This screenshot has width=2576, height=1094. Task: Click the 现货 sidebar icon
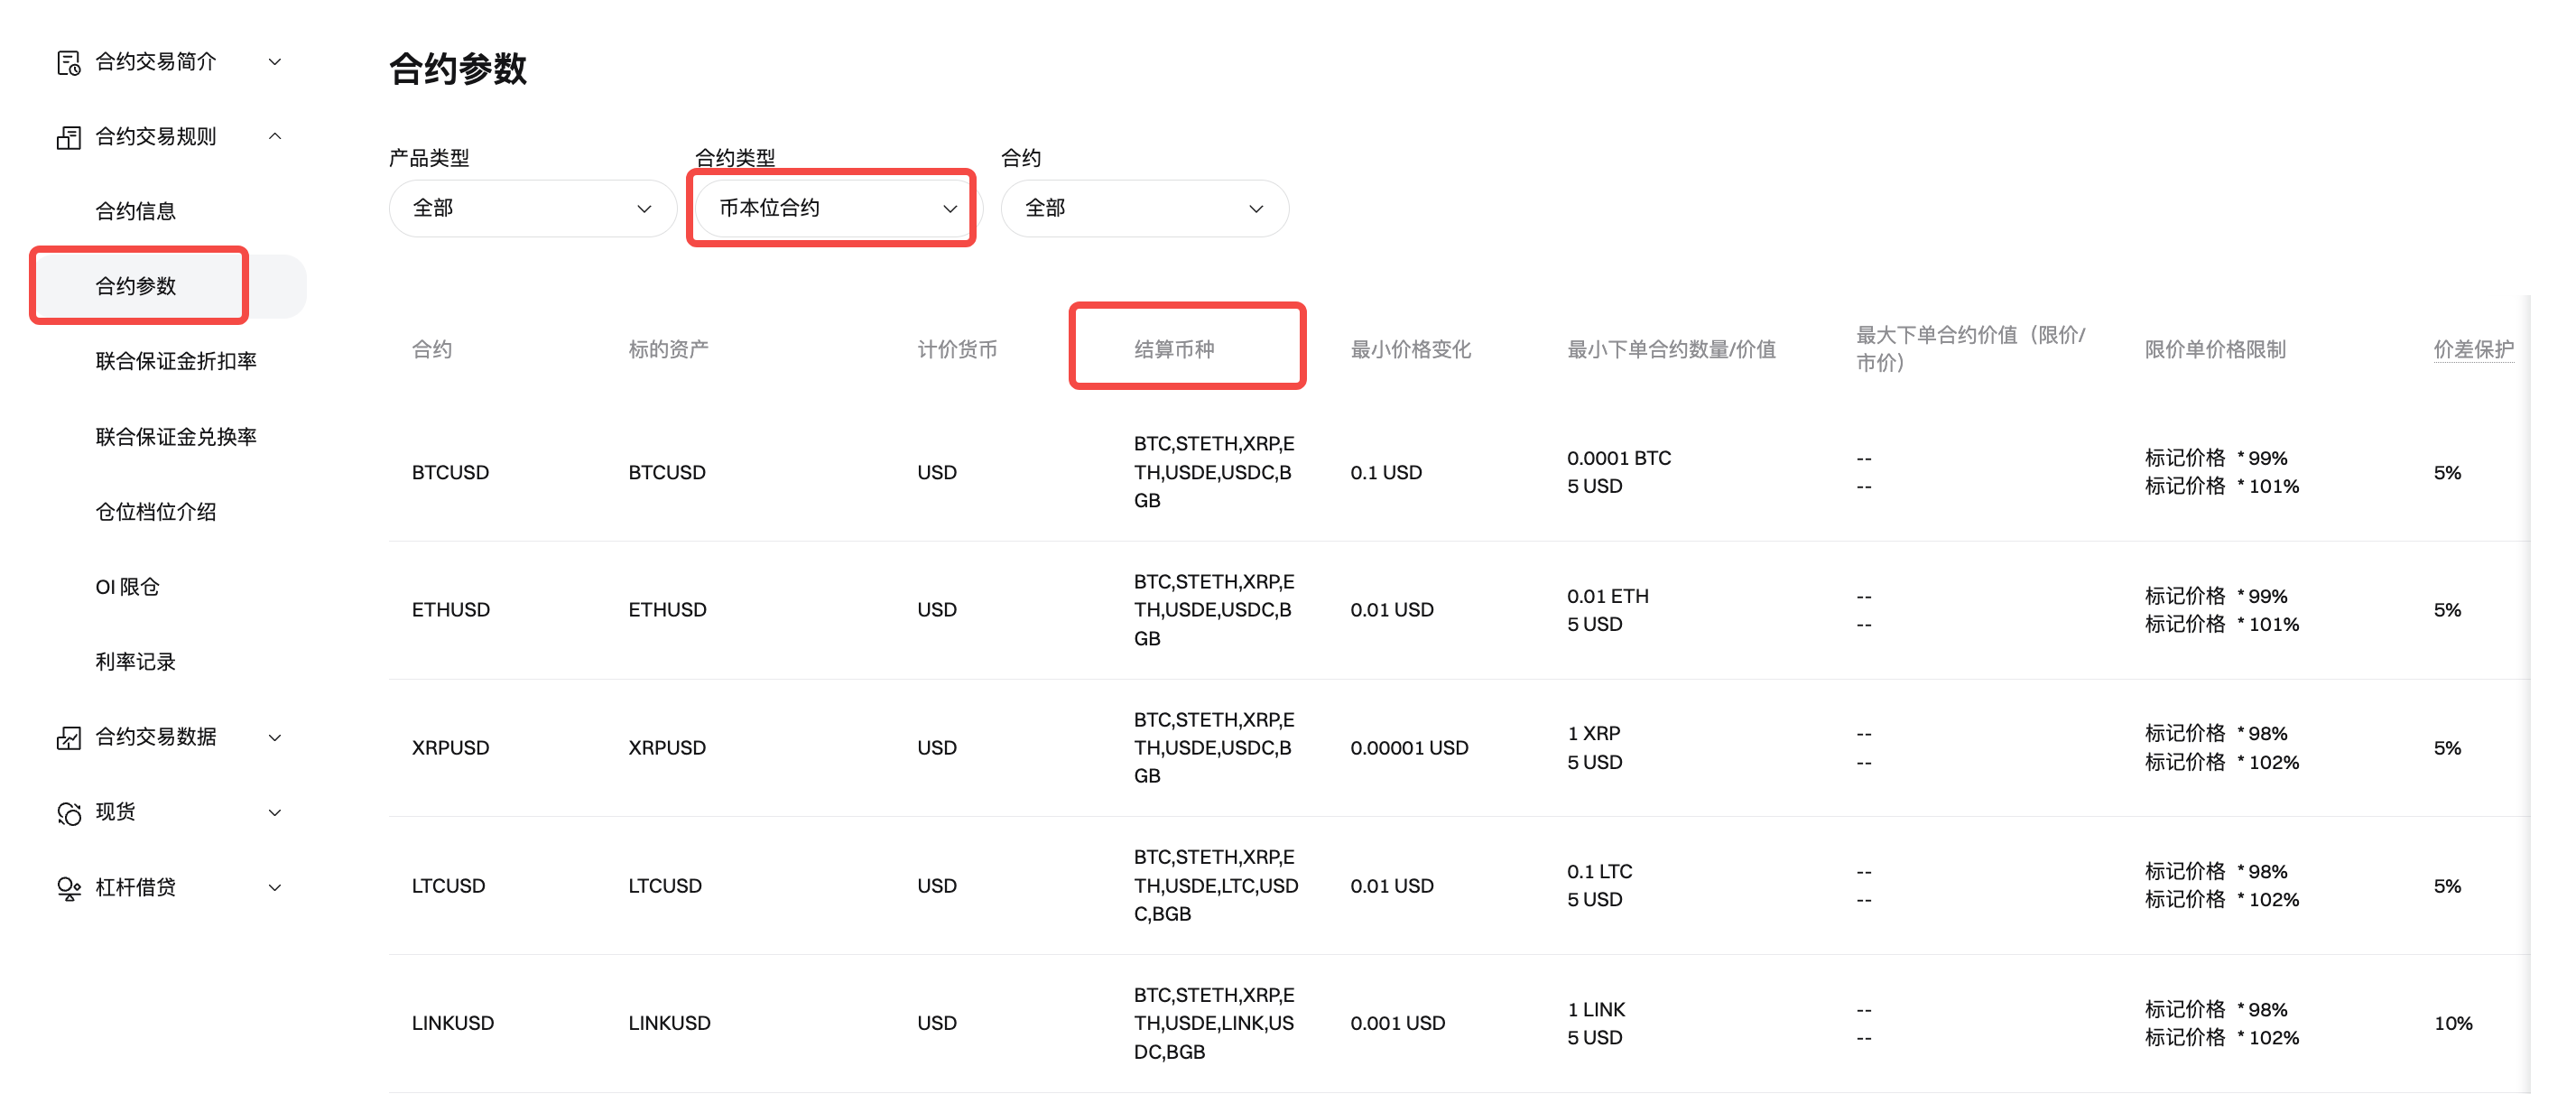pos(68,813)
